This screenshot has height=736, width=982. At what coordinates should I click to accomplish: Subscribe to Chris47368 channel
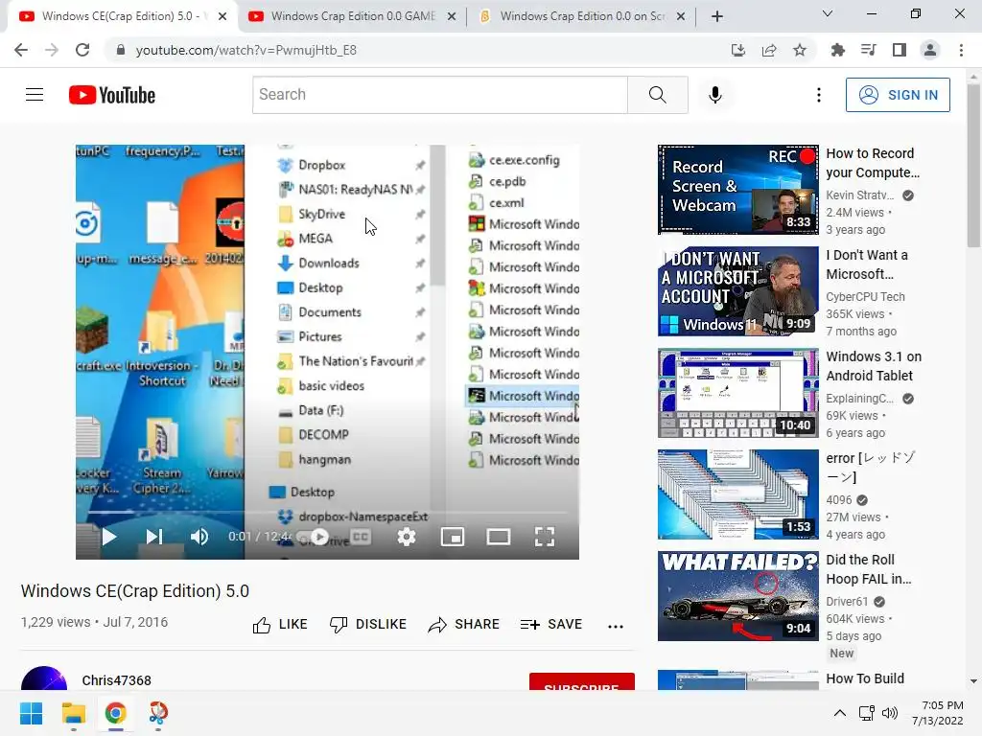582,682
